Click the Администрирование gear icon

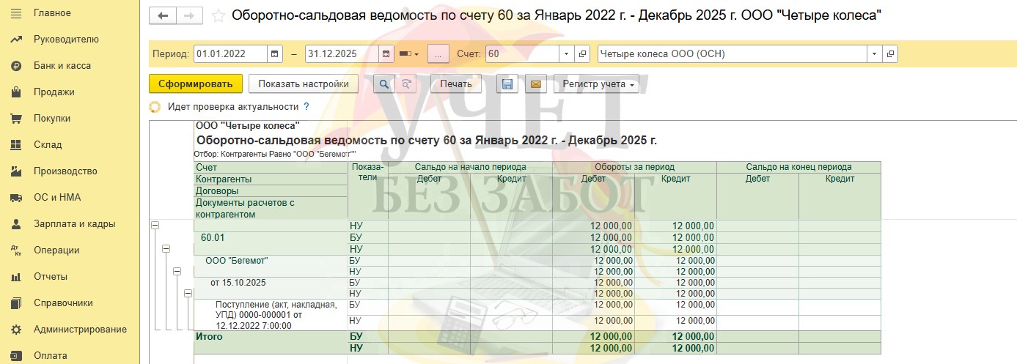pos(15,329)
